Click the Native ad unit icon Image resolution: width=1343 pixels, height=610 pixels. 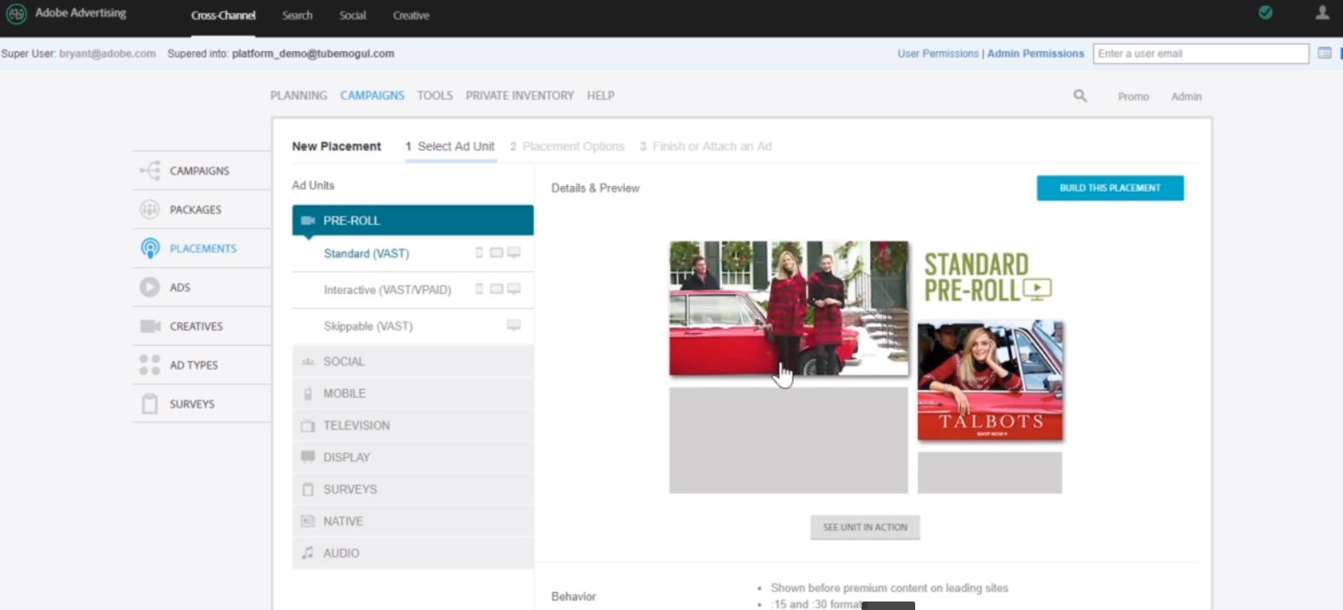click(308, 521)
